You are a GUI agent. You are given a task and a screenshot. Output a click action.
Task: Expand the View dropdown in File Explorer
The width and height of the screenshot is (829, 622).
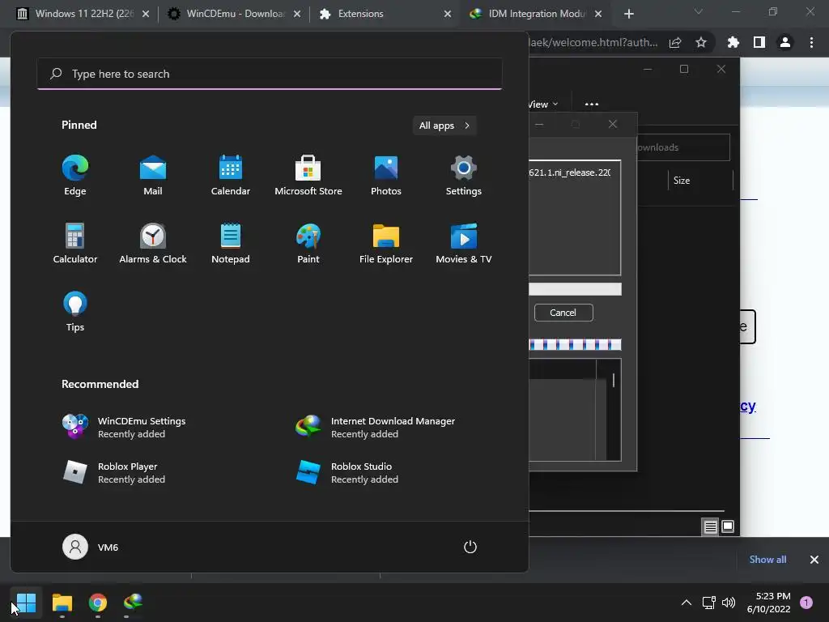coord(543,104)
